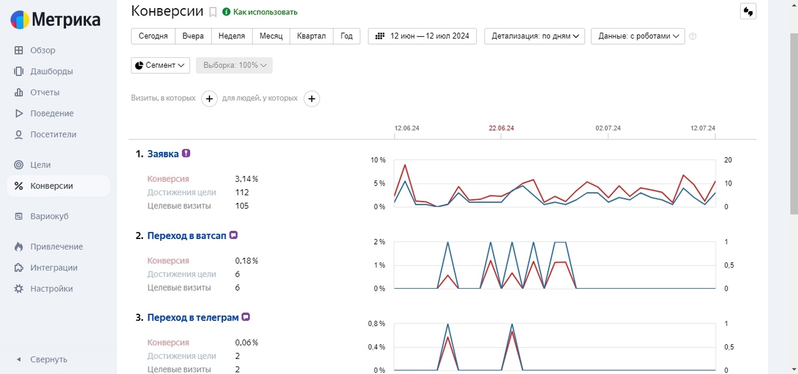This screenshot has width=798, height=374.
Task: Expand the Сегмент dropdown
Action: click(160, 65)
